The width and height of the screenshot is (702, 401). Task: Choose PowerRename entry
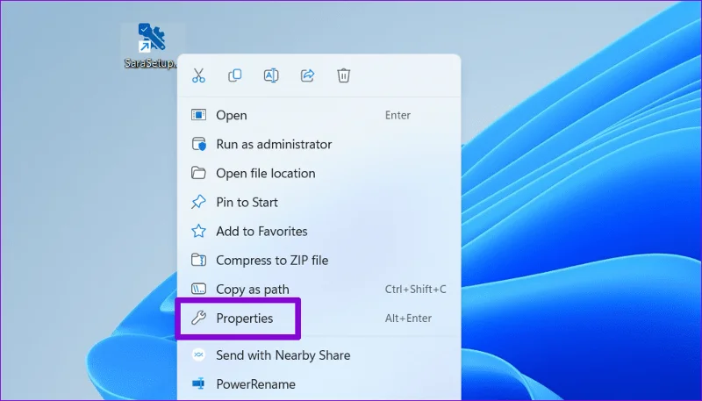(x=319, y=384)
